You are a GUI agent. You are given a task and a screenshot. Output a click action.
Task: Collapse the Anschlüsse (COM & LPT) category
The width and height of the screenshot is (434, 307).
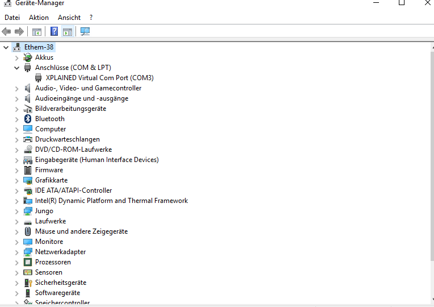click(x=16, y=68)
